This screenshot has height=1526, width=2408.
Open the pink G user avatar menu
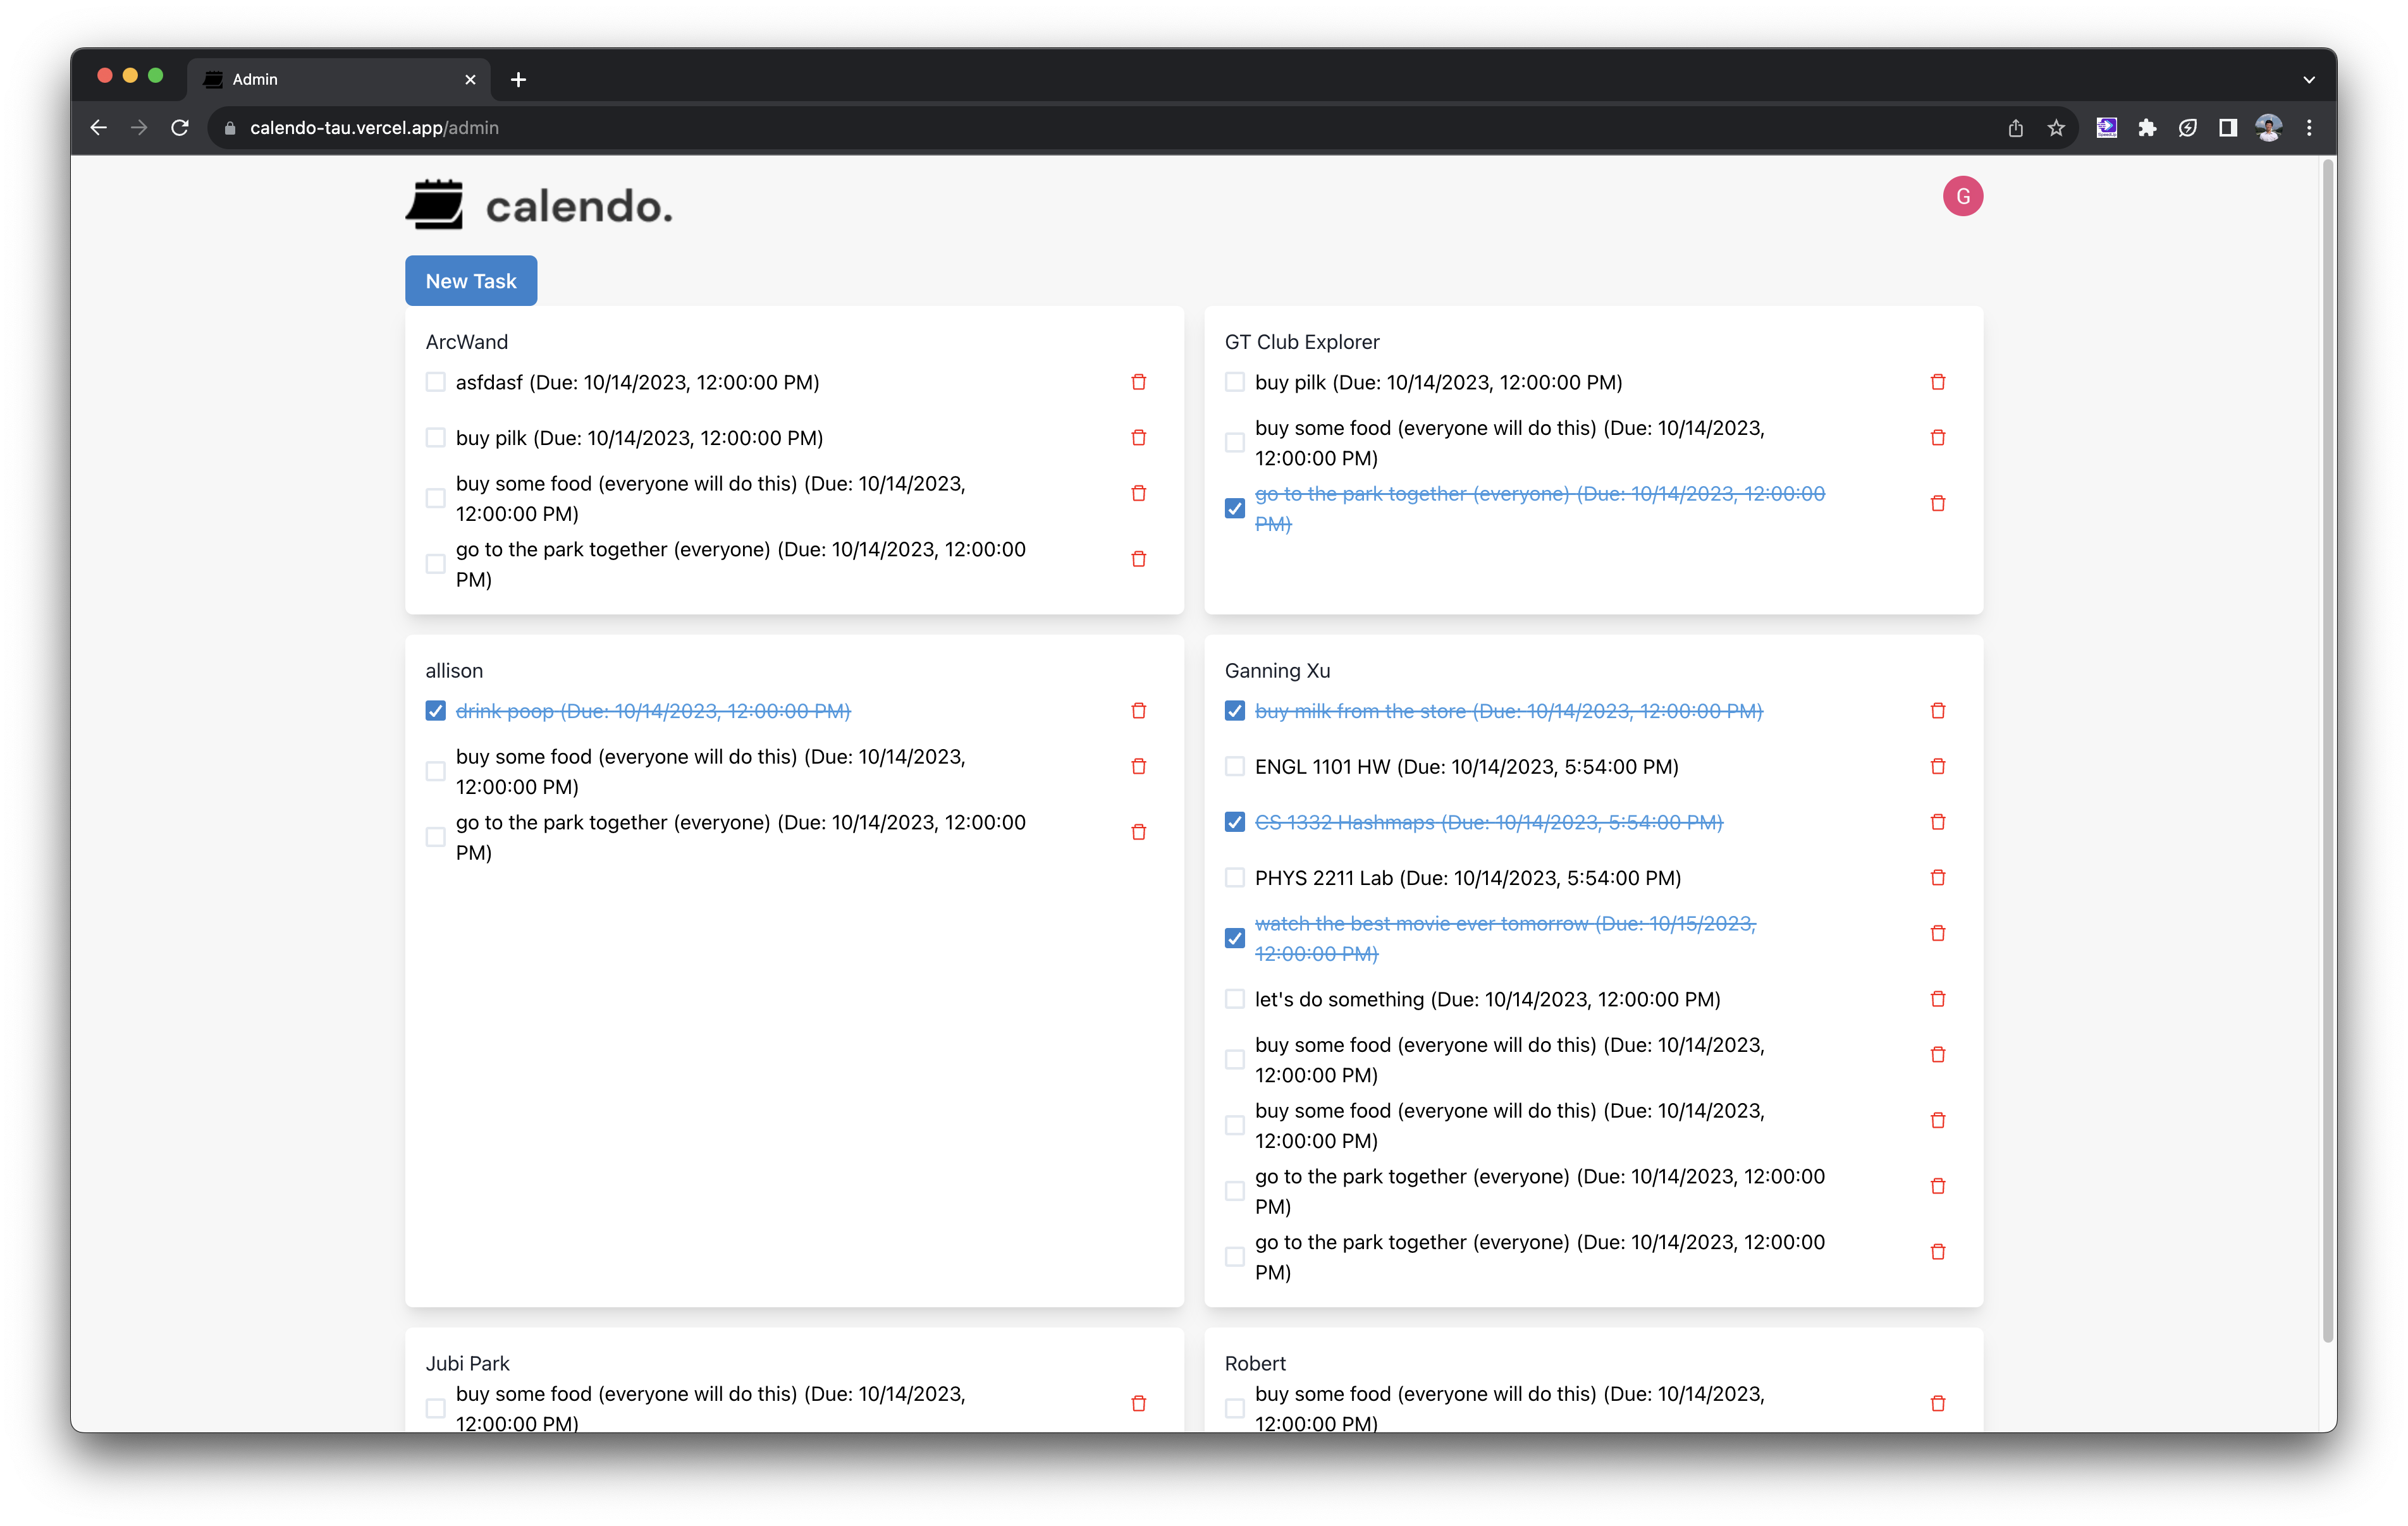(x=1962, y=196)
